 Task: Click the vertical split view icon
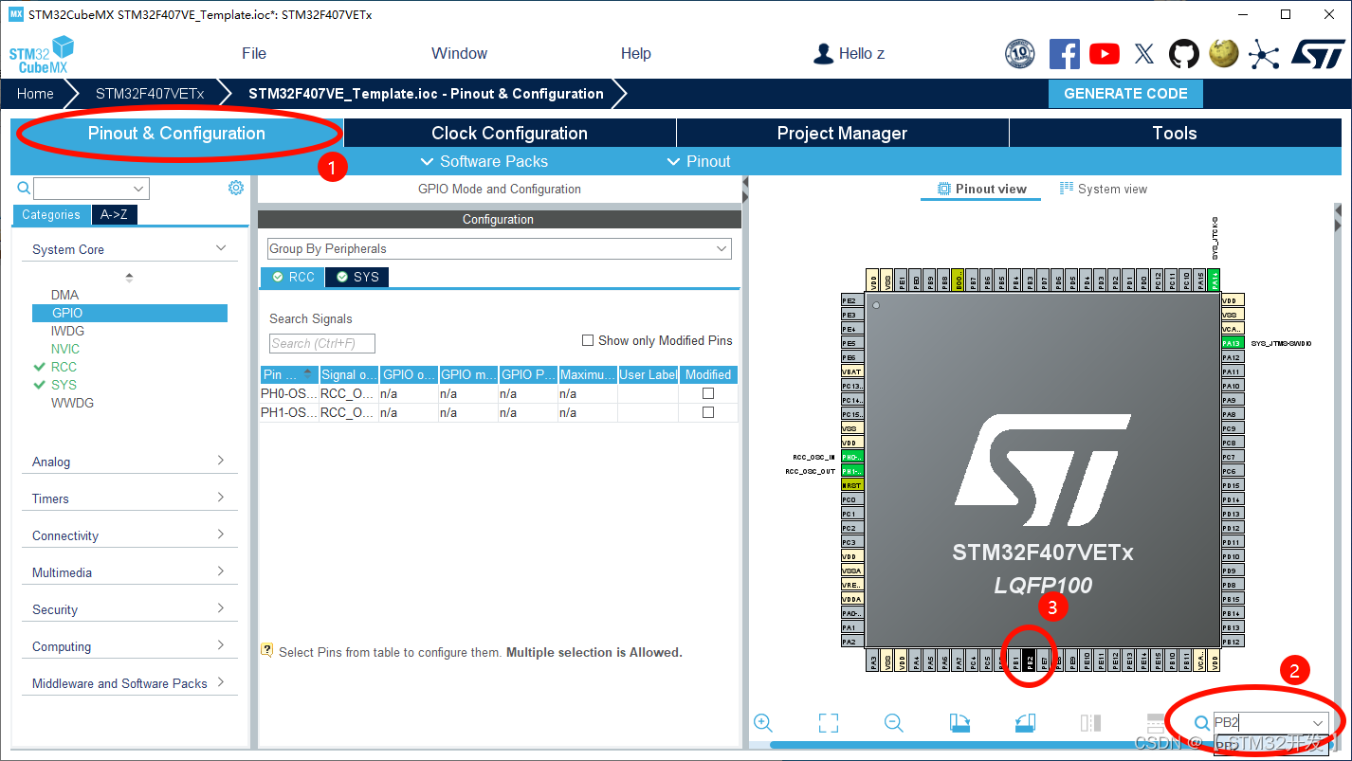[1090, 723]
